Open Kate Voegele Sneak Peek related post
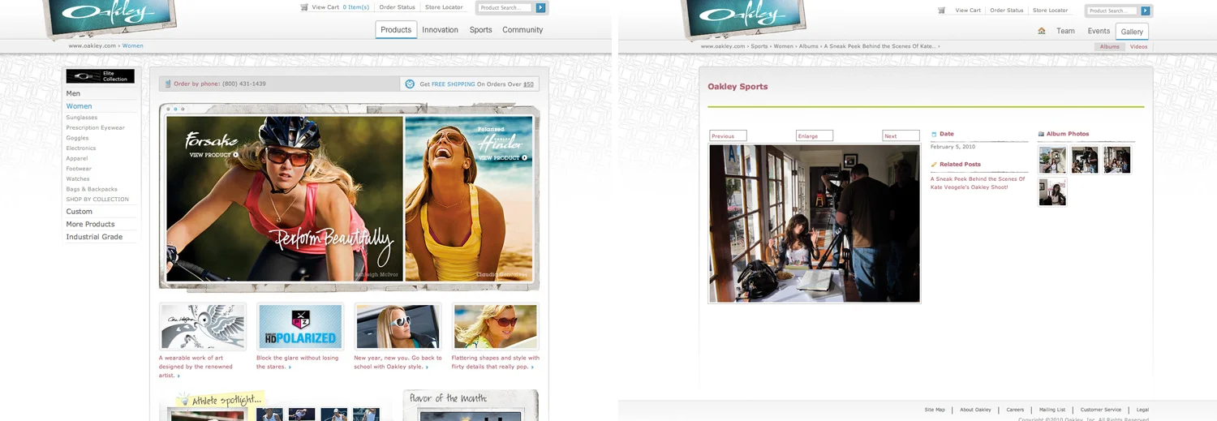 coord(978,183)
